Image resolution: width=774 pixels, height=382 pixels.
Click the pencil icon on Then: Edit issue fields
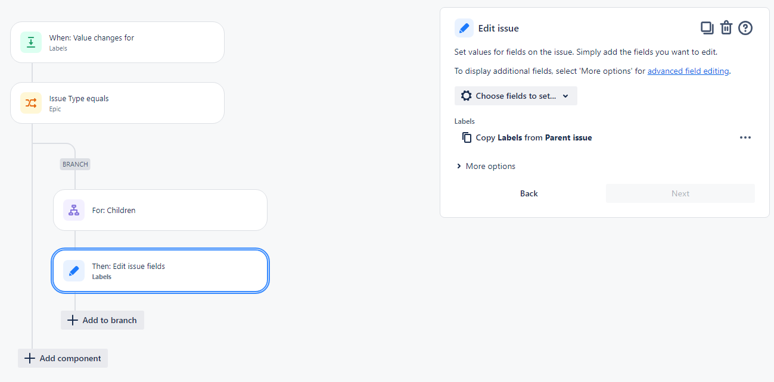coord(73,270)
